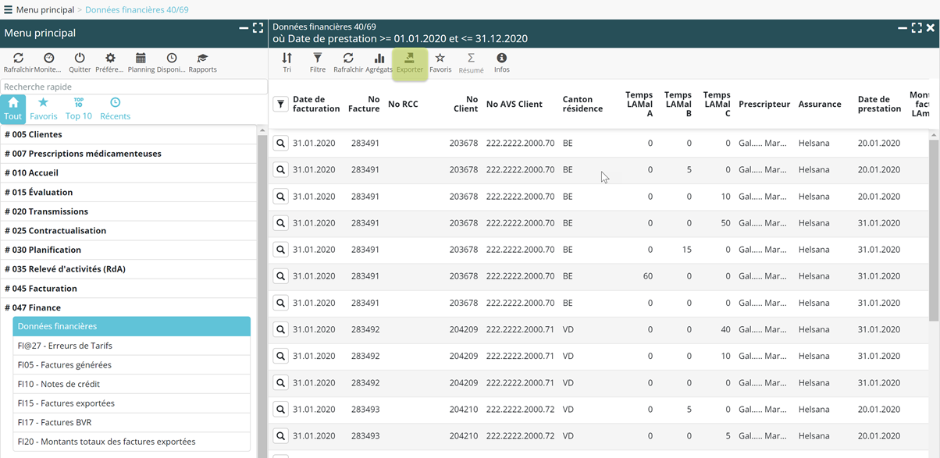
Task: Open the Planning calendar icon
Action: tap(141, 63)
